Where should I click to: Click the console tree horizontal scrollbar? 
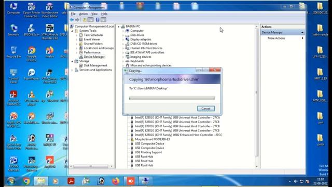click(91, 166)
